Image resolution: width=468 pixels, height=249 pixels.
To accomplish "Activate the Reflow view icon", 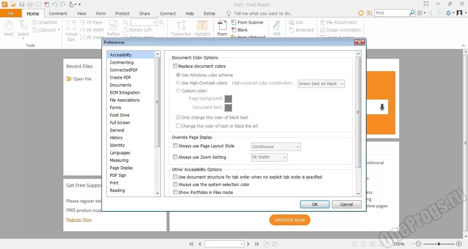I will click(x=113, y=28).
